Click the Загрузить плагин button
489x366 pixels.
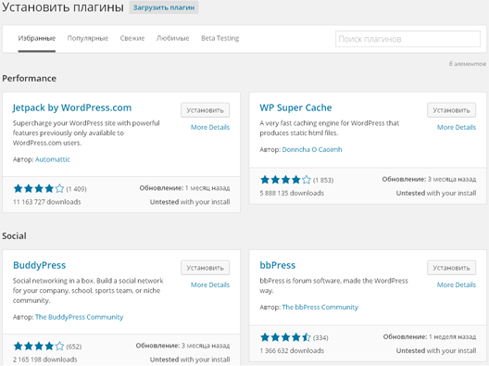click(164, 7)
